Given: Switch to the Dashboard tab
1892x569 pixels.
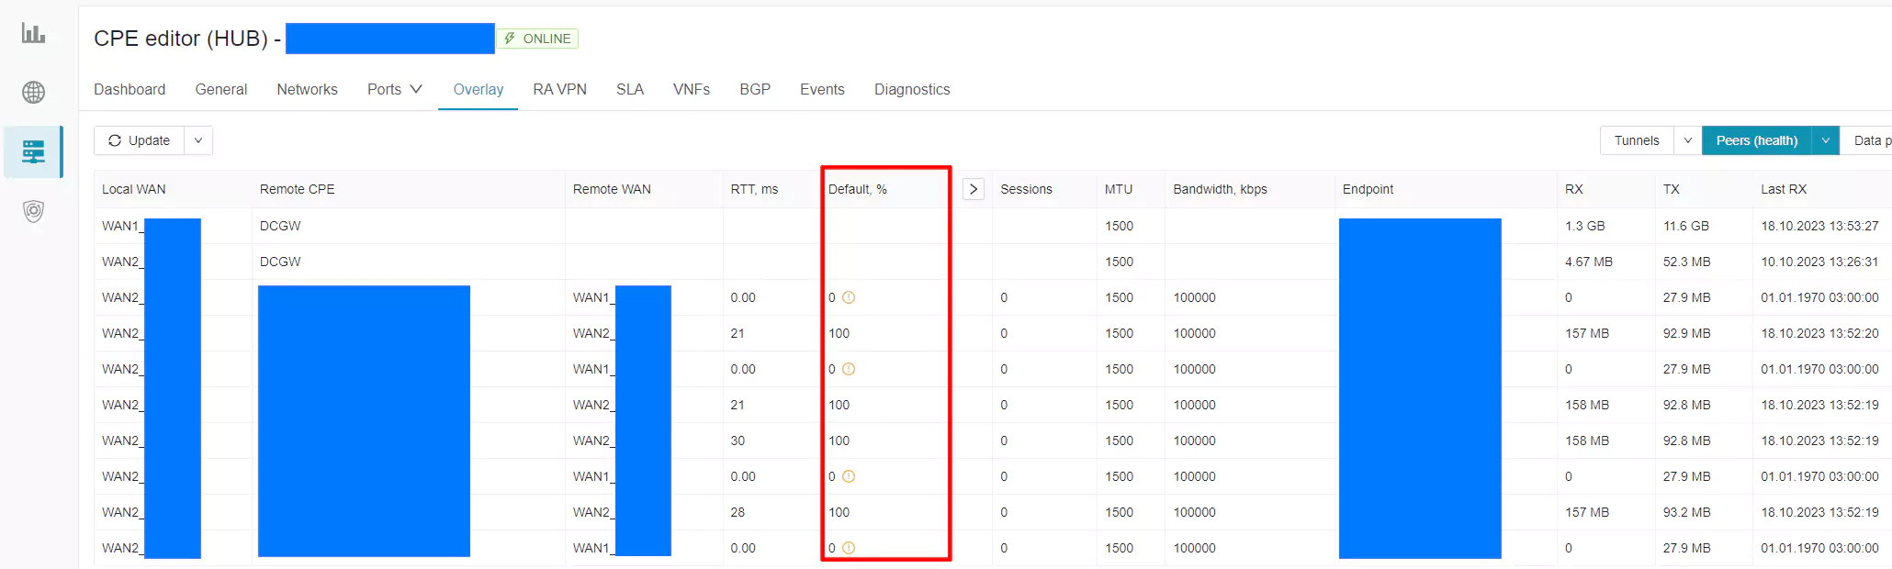Looking at the screenshot, I should pos(130,89).
